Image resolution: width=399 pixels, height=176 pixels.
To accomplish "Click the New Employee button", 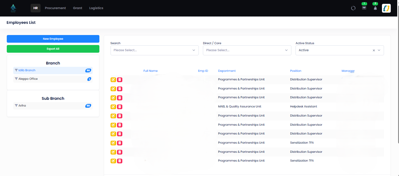I will coord(53,39).
